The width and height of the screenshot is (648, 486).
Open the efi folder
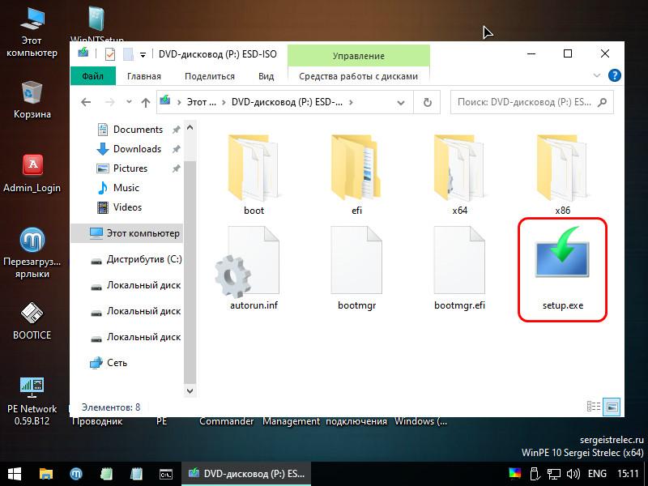(356, 173)
